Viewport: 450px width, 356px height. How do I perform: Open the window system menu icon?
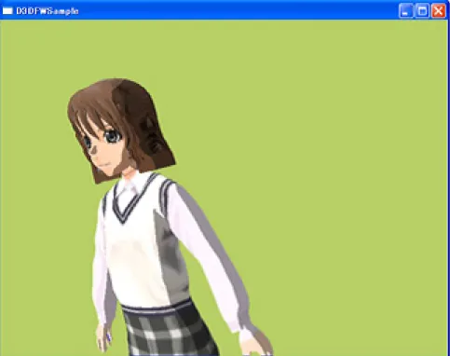pyautogui.click(x=7, y=11)
